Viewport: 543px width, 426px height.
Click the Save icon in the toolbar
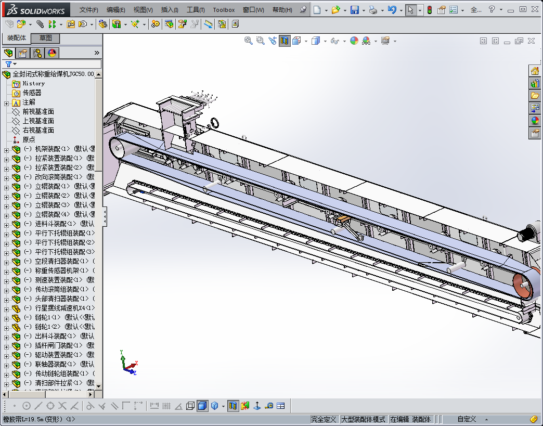354,9
